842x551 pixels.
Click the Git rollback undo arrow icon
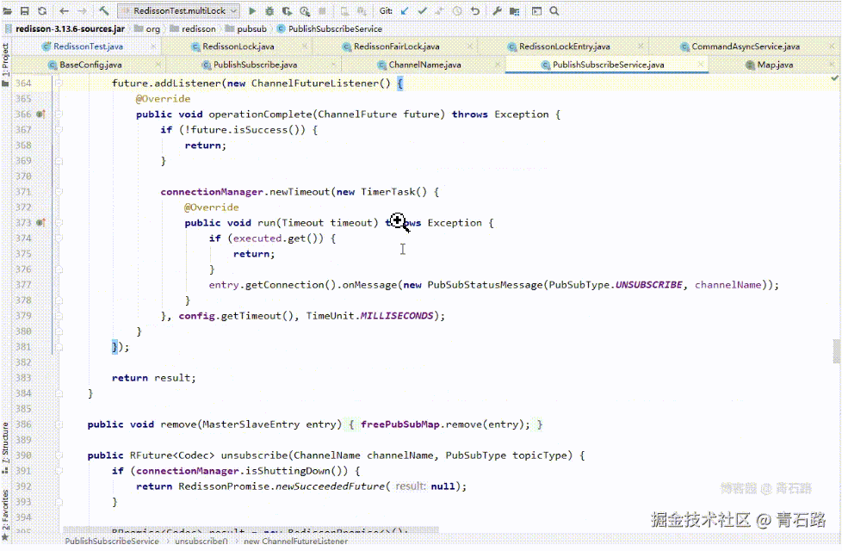pos(475,10)
